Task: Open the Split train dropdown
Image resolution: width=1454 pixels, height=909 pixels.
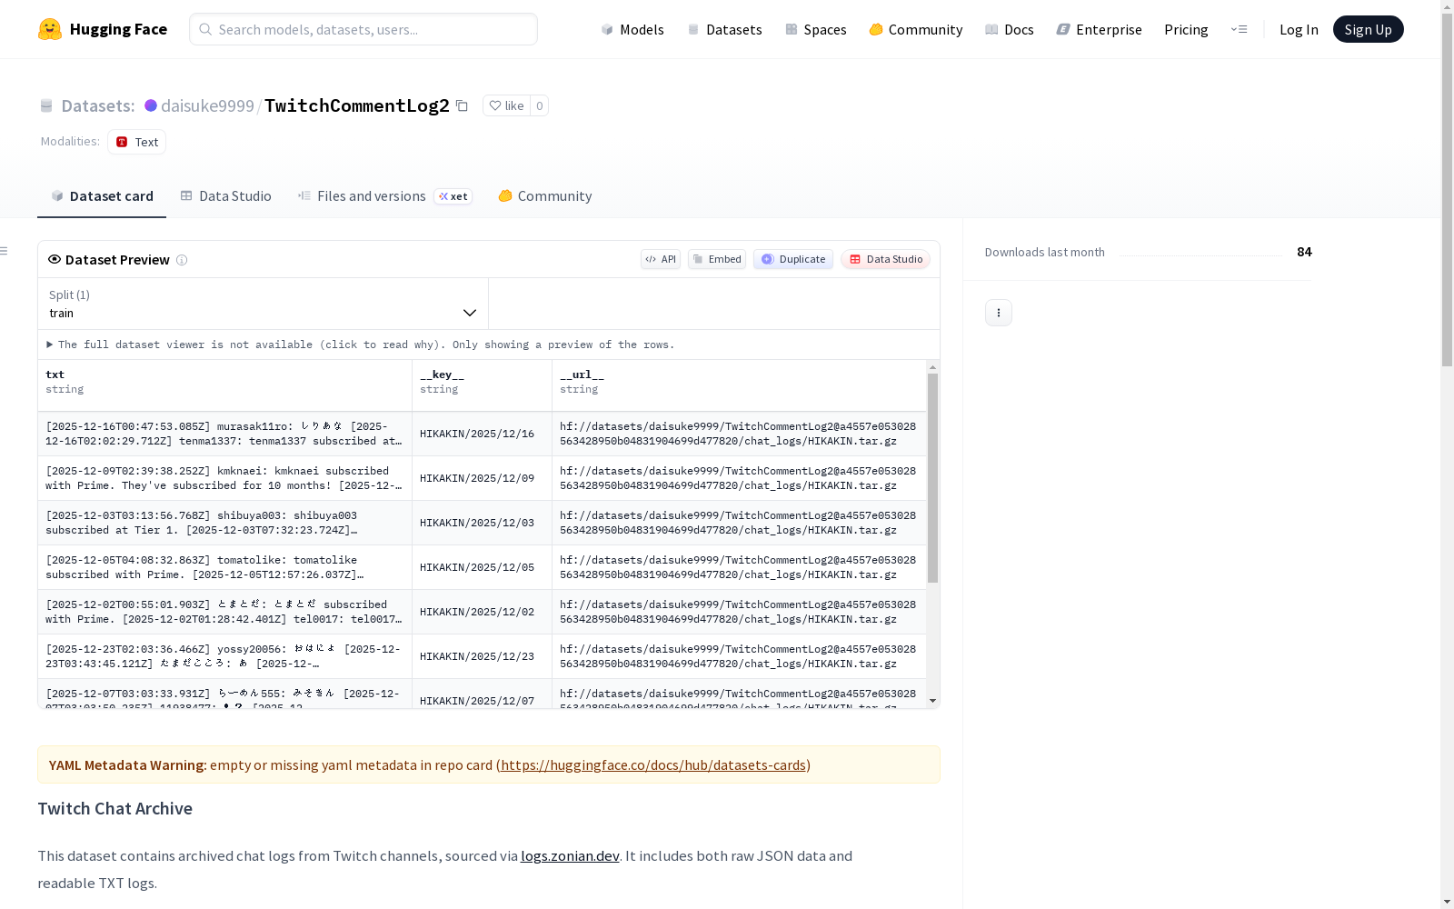Action: coord(263,304)
